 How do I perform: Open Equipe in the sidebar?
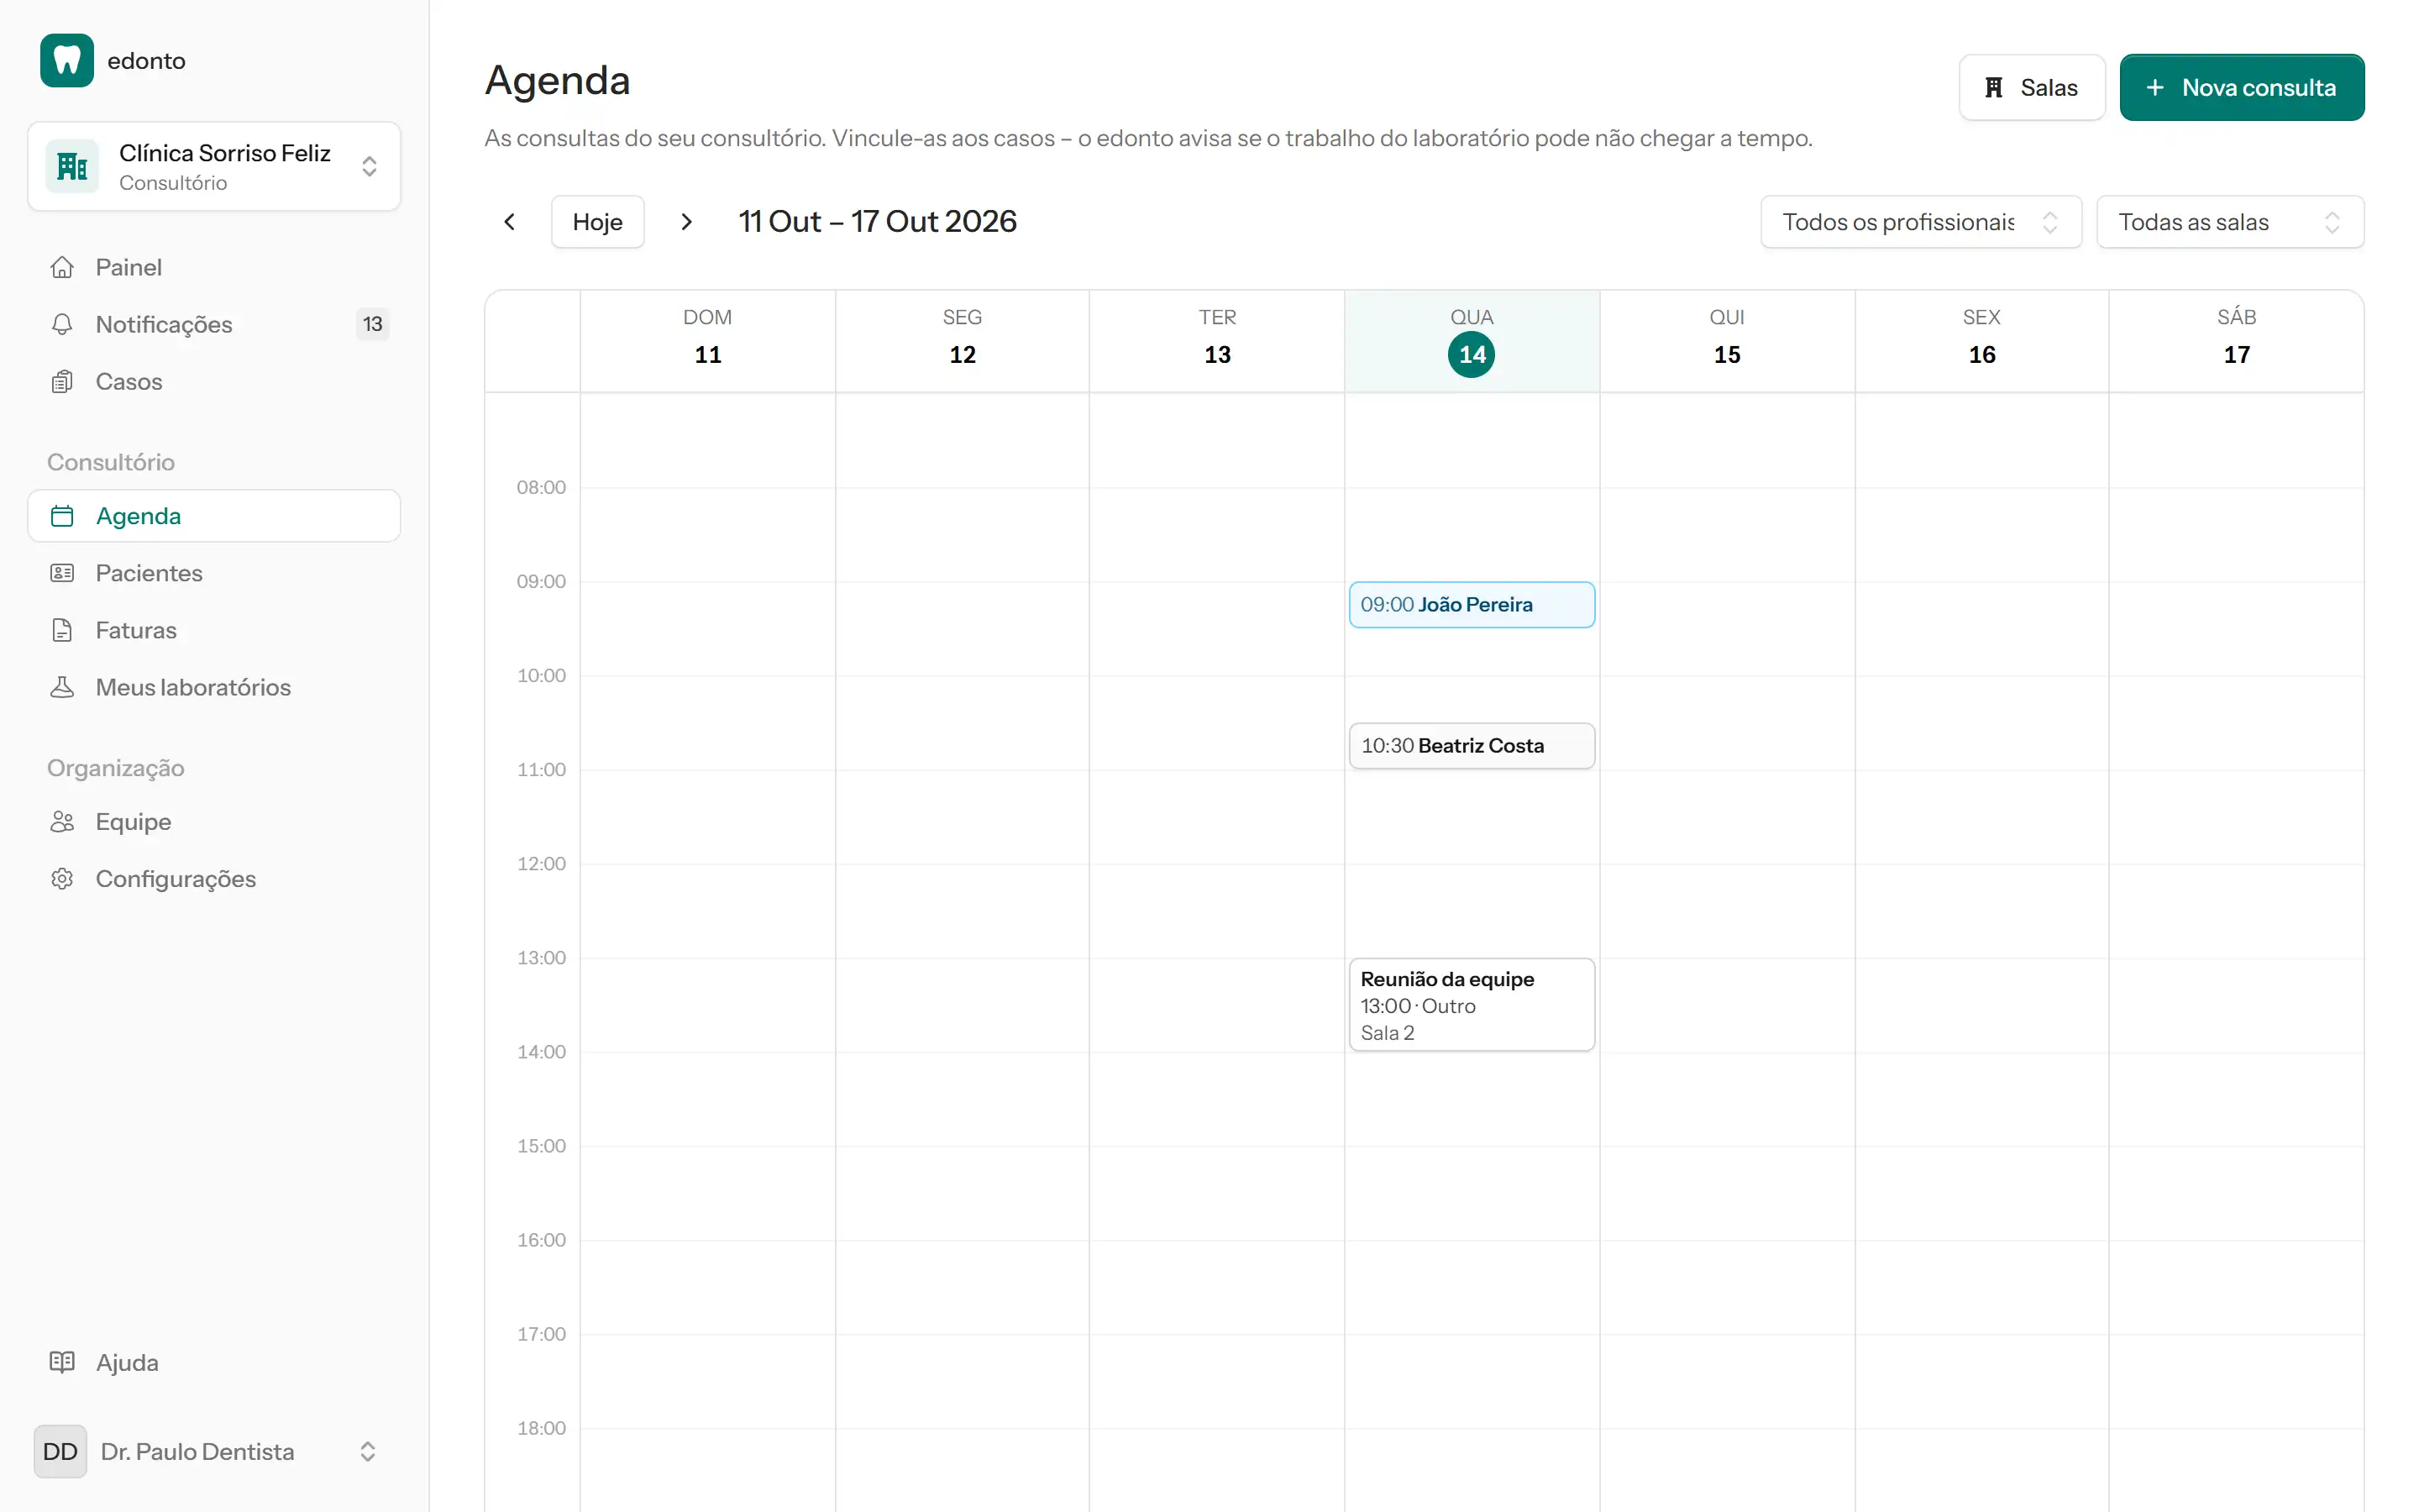(214, 822)
